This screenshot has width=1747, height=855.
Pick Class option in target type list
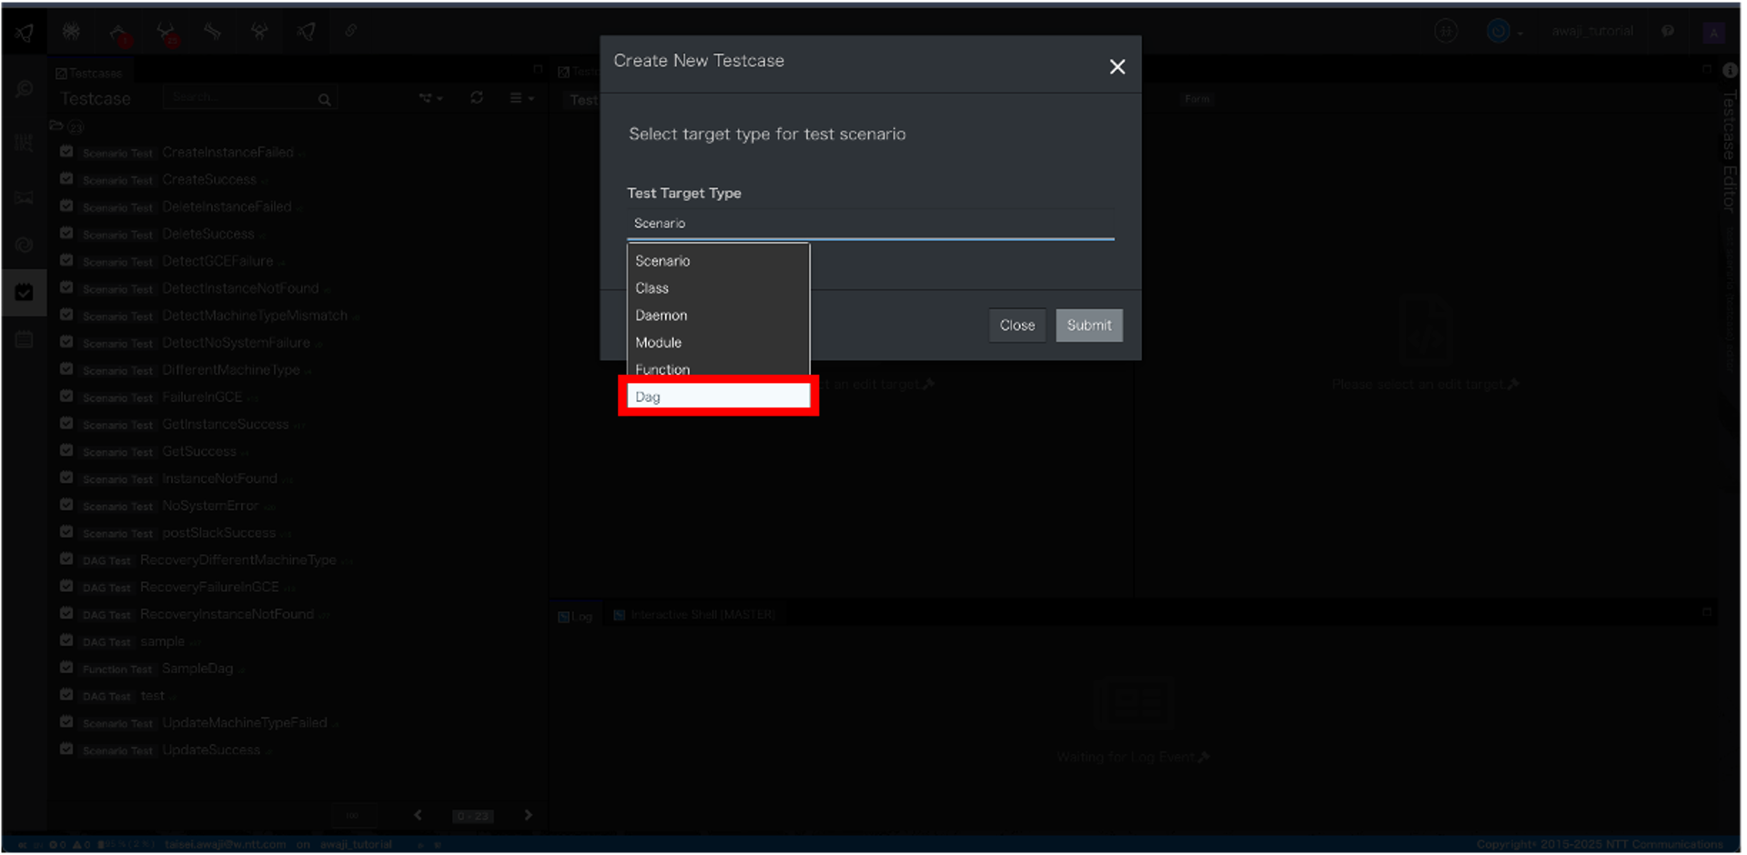[652, 288]
